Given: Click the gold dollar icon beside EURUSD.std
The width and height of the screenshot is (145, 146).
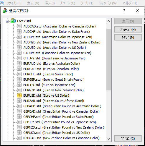Looking at the screenshot, I should [19, 95].
